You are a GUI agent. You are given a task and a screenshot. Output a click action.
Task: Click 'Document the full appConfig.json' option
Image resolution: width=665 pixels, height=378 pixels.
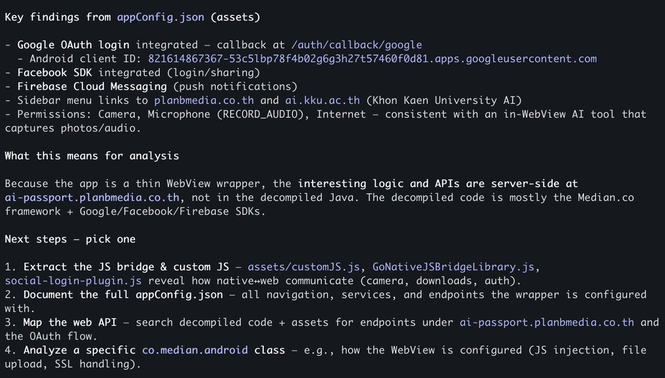point(123,294)
